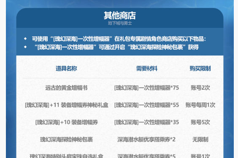Click the 瑰幻深海特别头肩宝珠自选礼盒 item
This screenshot has width=238, height=158.
66,156
